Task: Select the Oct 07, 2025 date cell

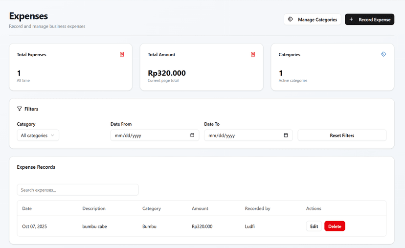Action: click(34, 226)
